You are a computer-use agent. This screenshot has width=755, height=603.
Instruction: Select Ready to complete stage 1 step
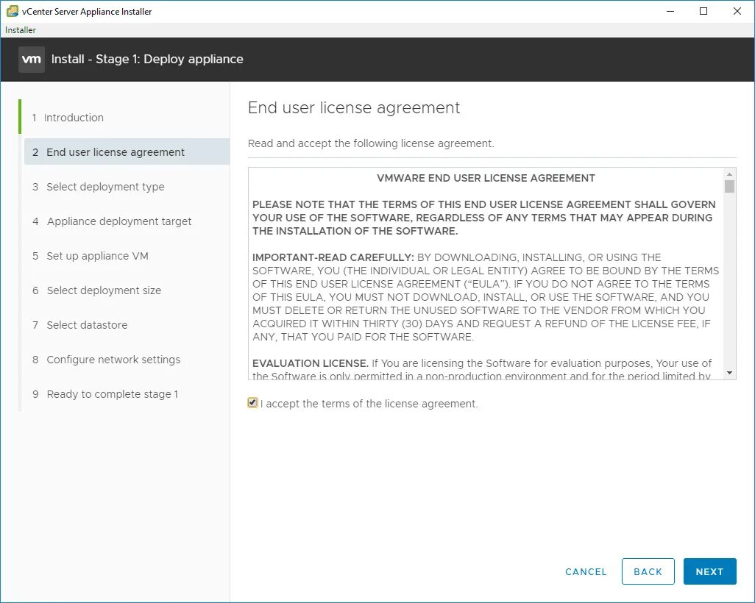(113, 394)
